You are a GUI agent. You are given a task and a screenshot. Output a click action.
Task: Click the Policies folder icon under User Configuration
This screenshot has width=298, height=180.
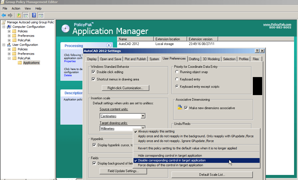(14, 49)
